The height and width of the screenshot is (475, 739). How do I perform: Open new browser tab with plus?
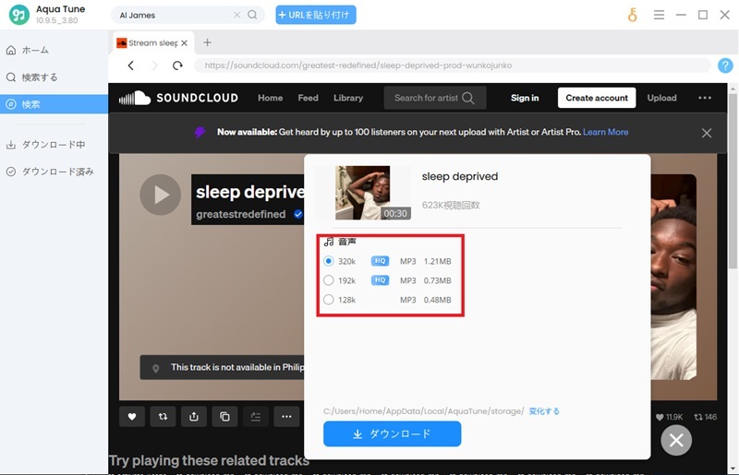coord(207,42)
